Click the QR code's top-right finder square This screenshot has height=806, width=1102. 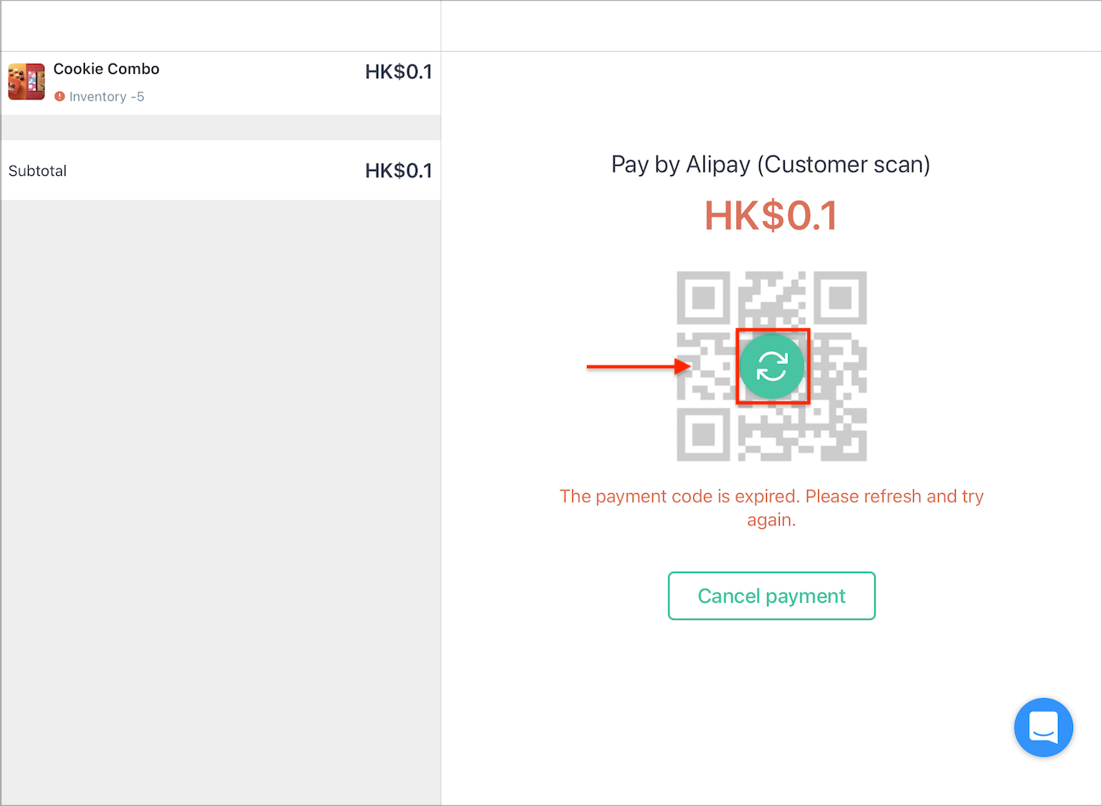pyautogui.click(x=840, y=298)
